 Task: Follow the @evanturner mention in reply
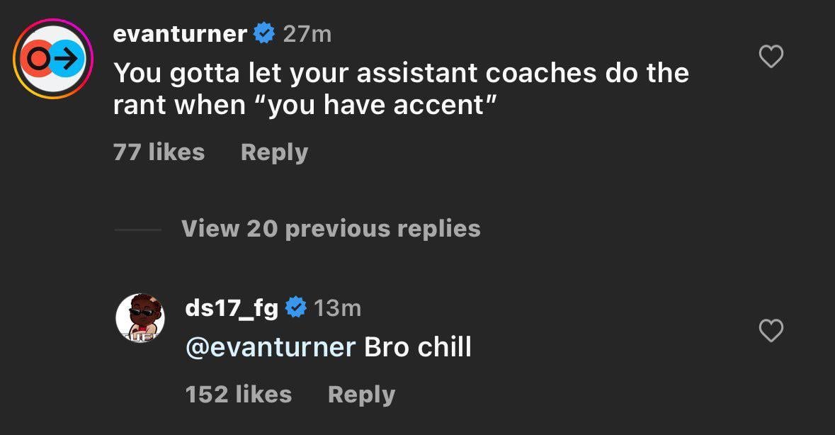[270, 347]
